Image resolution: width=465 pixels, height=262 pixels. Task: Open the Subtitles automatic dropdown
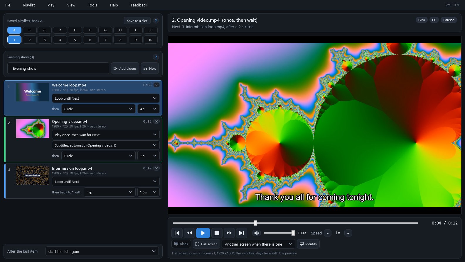tap(106, 145)
